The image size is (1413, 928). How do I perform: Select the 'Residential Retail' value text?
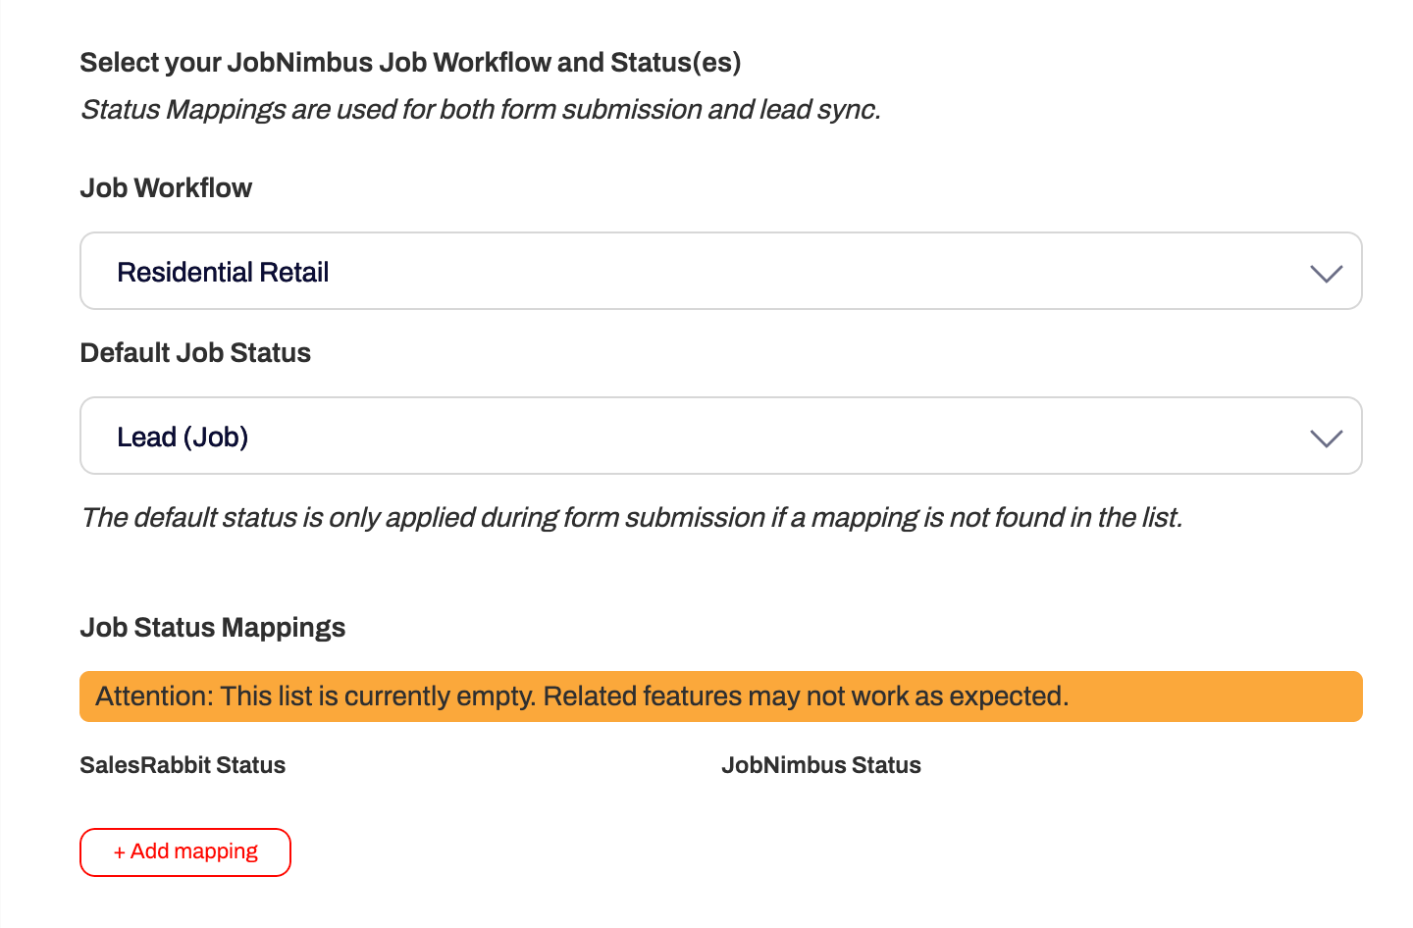pyautogui.click(x=223, y=273)
